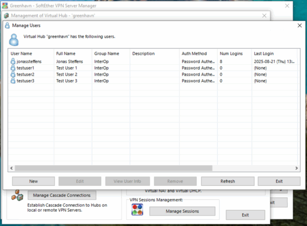Select user name text 'testuser3'

point(25,81)
